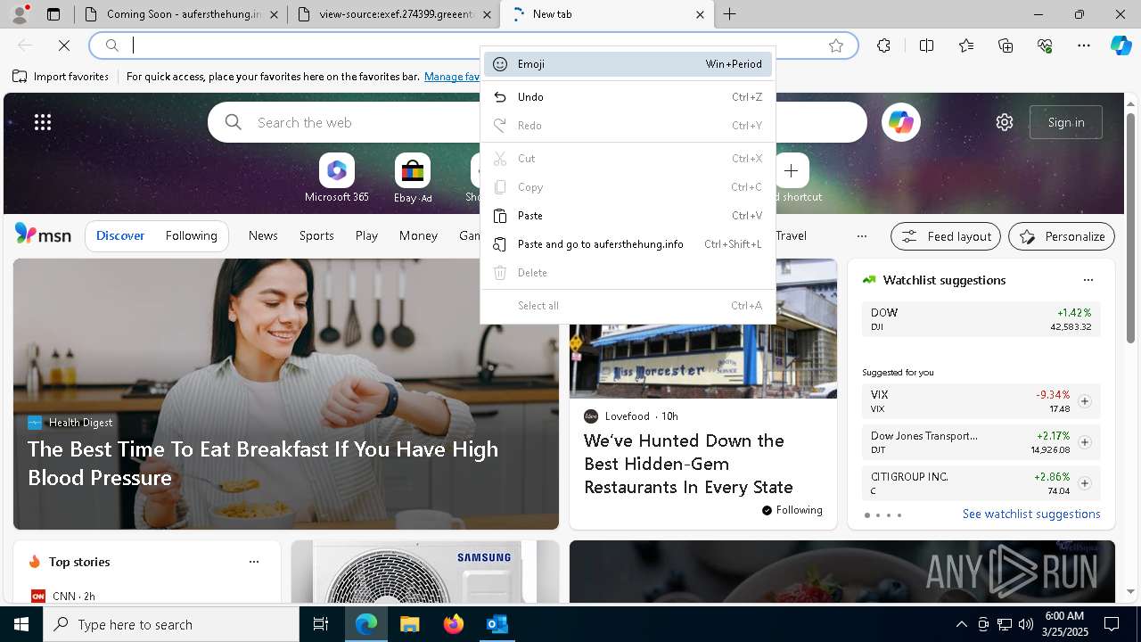Open the Microsoft 365 shortcut
Screen dimensions: 1141x642
pyautogui.click(x=336, y=178)
